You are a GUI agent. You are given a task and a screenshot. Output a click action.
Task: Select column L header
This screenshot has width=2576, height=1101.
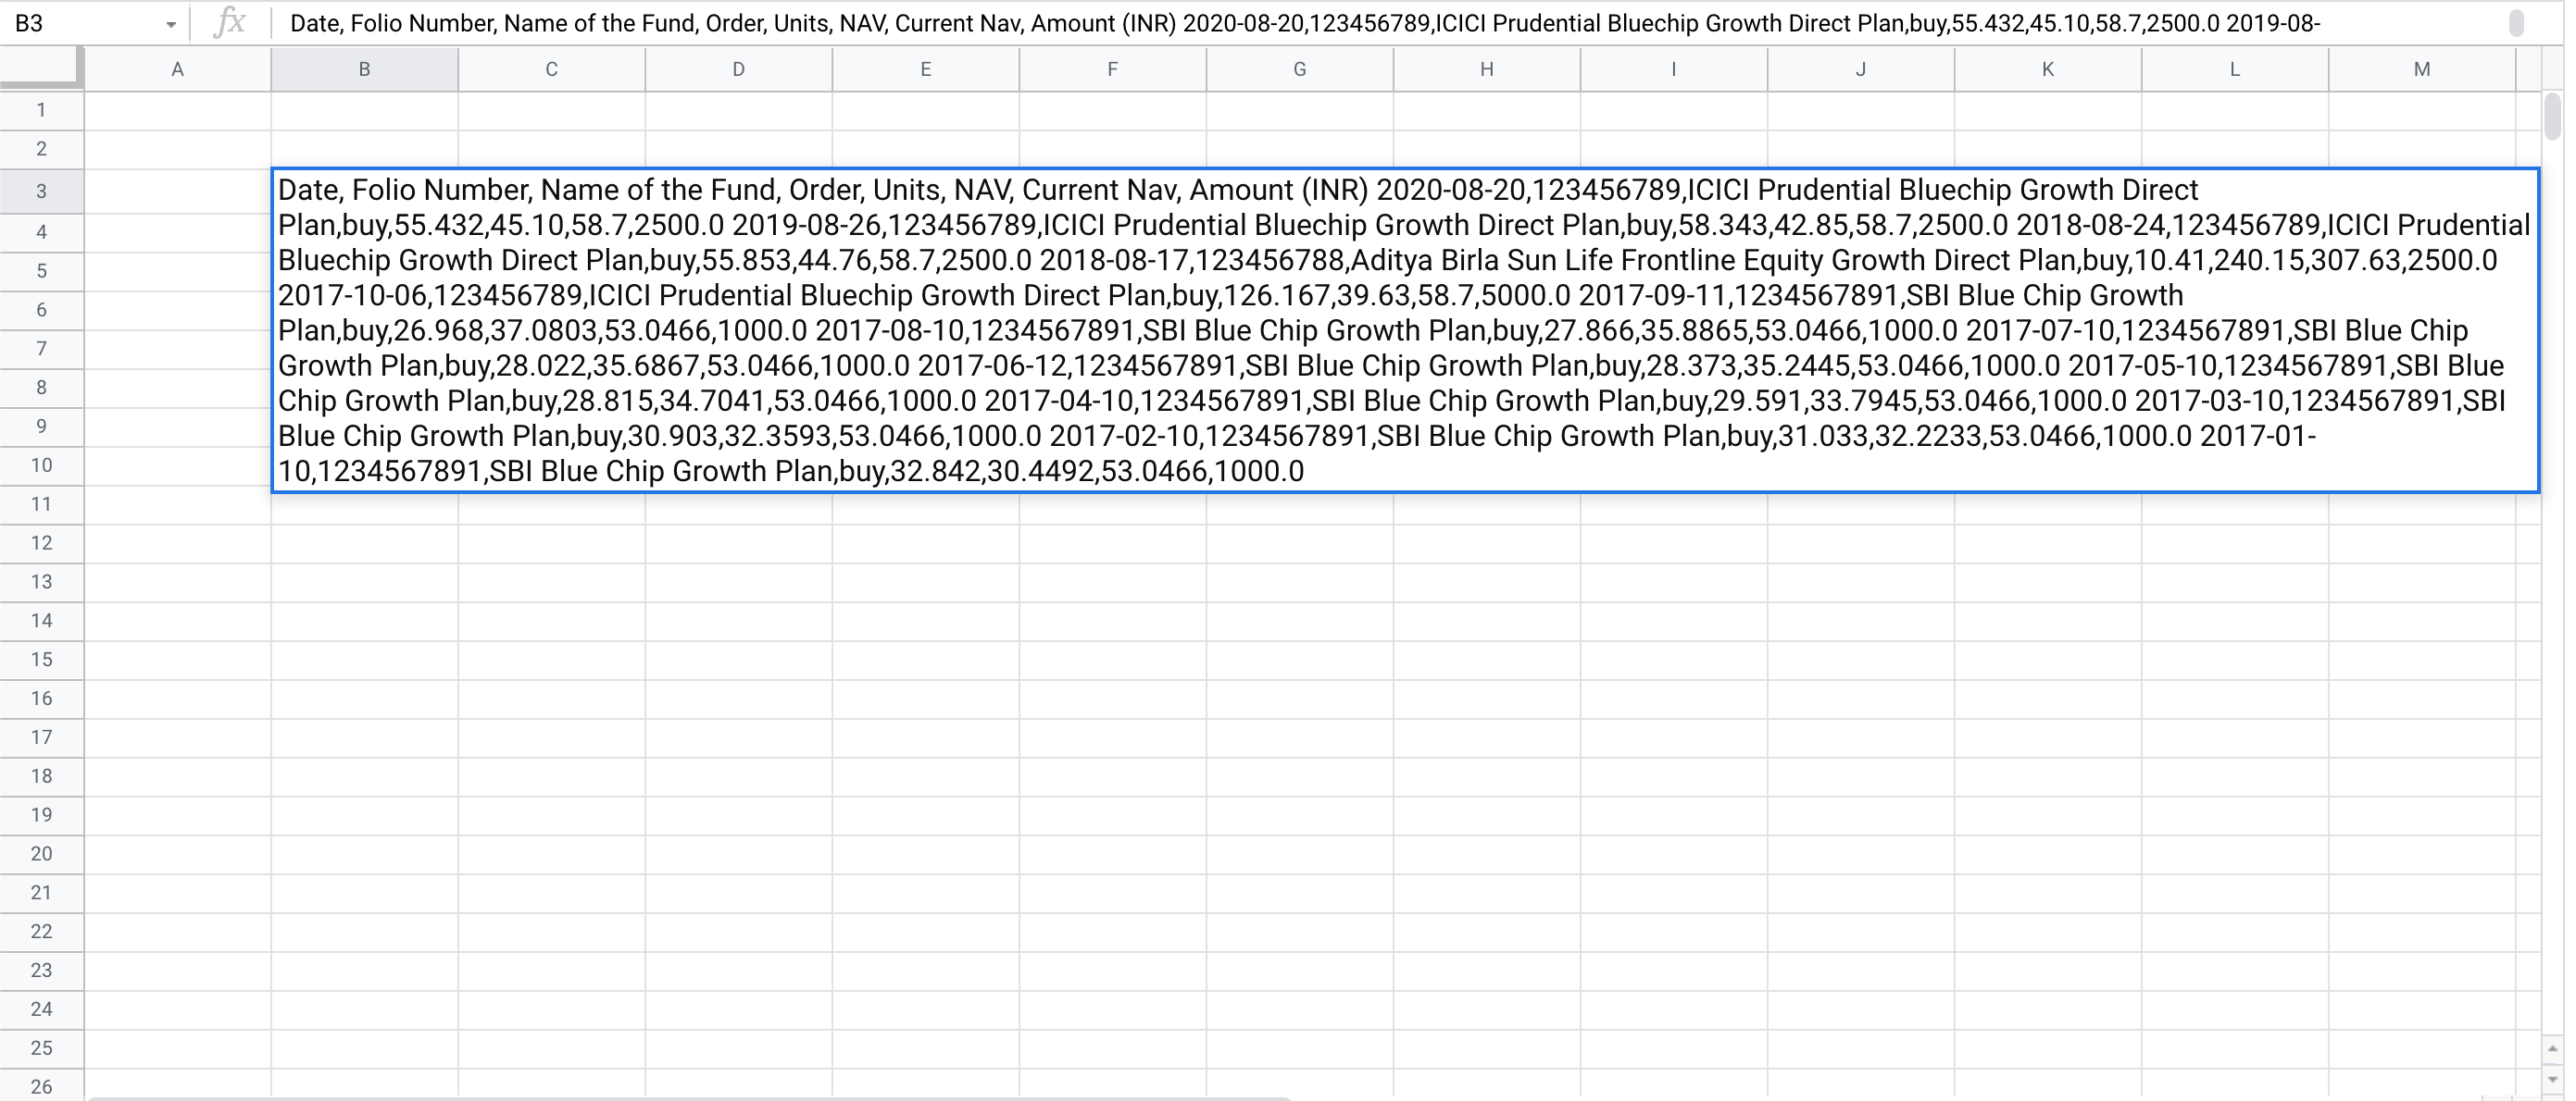(x=2234, y=69)
